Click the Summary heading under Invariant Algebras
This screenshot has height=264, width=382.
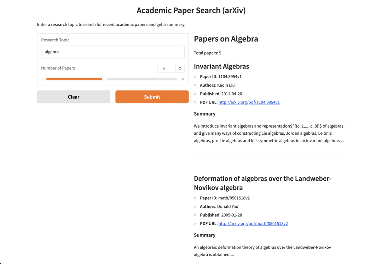point(204,113)
